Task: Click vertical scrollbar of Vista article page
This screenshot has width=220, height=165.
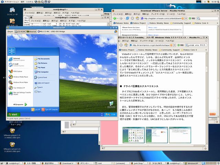Action: tap(207, 98)
